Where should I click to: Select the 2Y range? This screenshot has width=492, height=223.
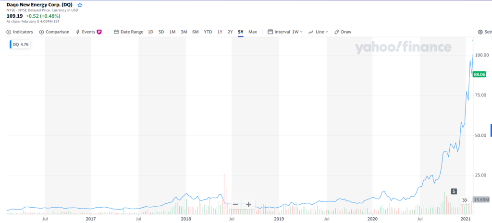coord(230,32)
